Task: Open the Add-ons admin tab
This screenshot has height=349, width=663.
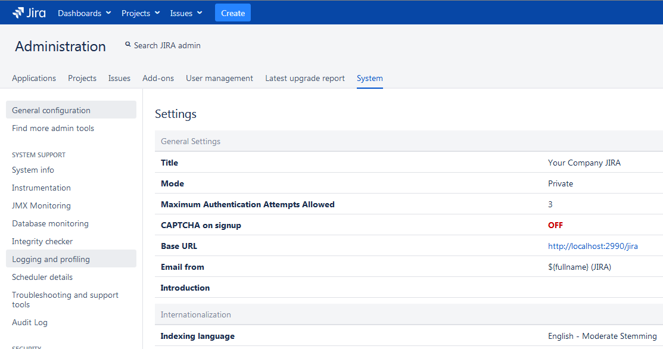Action: pyautogui.click(x=158, y=78)
